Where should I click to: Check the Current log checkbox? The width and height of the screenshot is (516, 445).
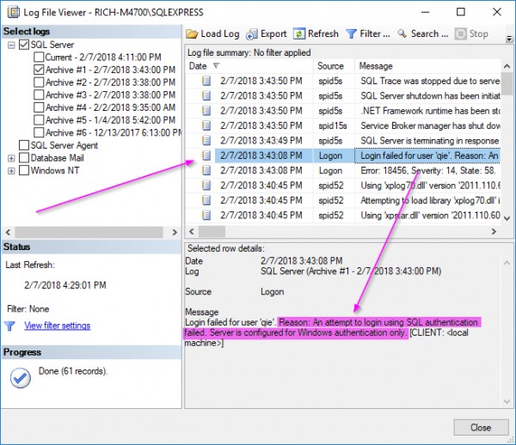point(39,58)
